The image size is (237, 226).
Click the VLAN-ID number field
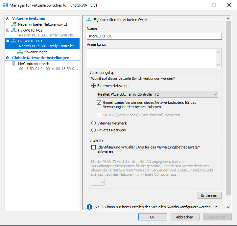pos(98,182)
